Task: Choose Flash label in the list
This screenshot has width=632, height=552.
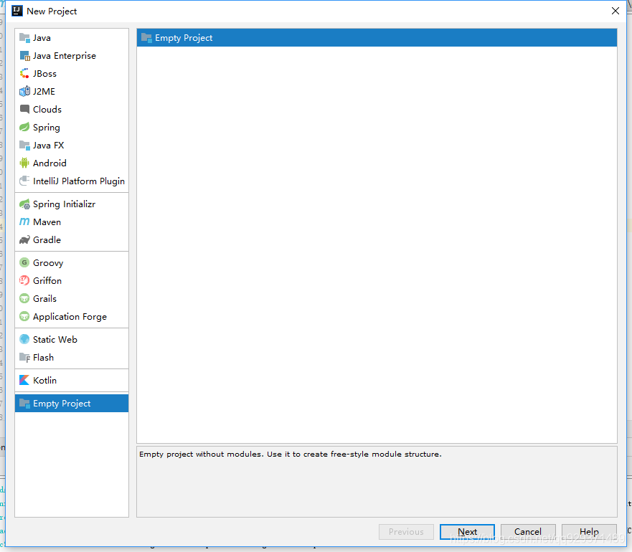Action: [43, 358]
